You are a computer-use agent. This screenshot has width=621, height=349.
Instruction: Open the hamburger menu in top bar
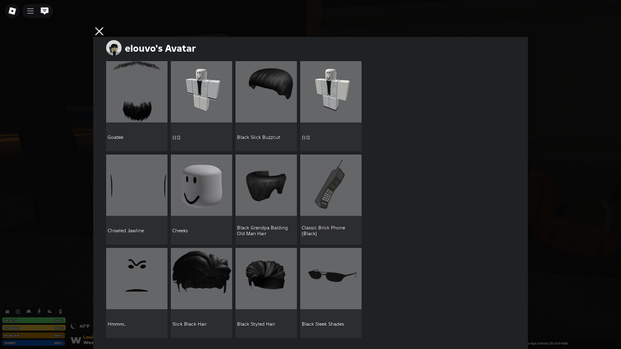(x=31, y=11)
